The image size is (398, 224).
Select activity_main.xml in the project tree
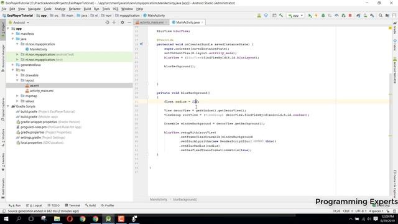coord(42,91)
